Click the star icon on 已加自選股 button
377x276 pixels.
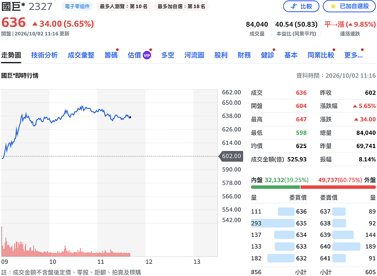333,7
